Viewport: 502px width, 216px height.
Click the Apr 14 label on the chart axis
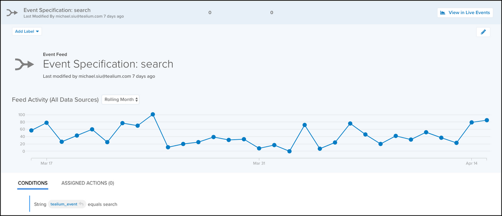[471, 163]
